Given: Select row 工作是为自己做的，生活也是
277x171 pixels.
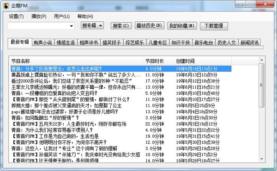Looking at the screenshot, I should [x=121, y=136].
